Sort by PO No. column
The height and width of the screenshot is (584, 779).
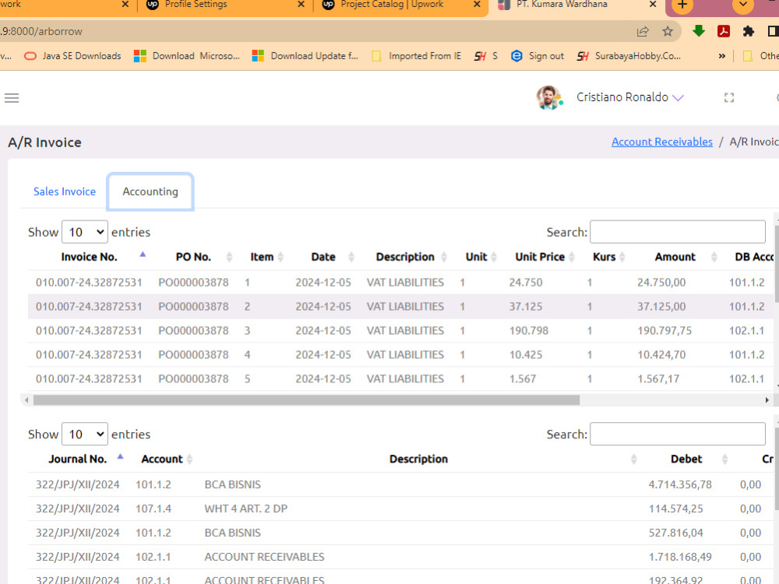(x=193, y=257)
